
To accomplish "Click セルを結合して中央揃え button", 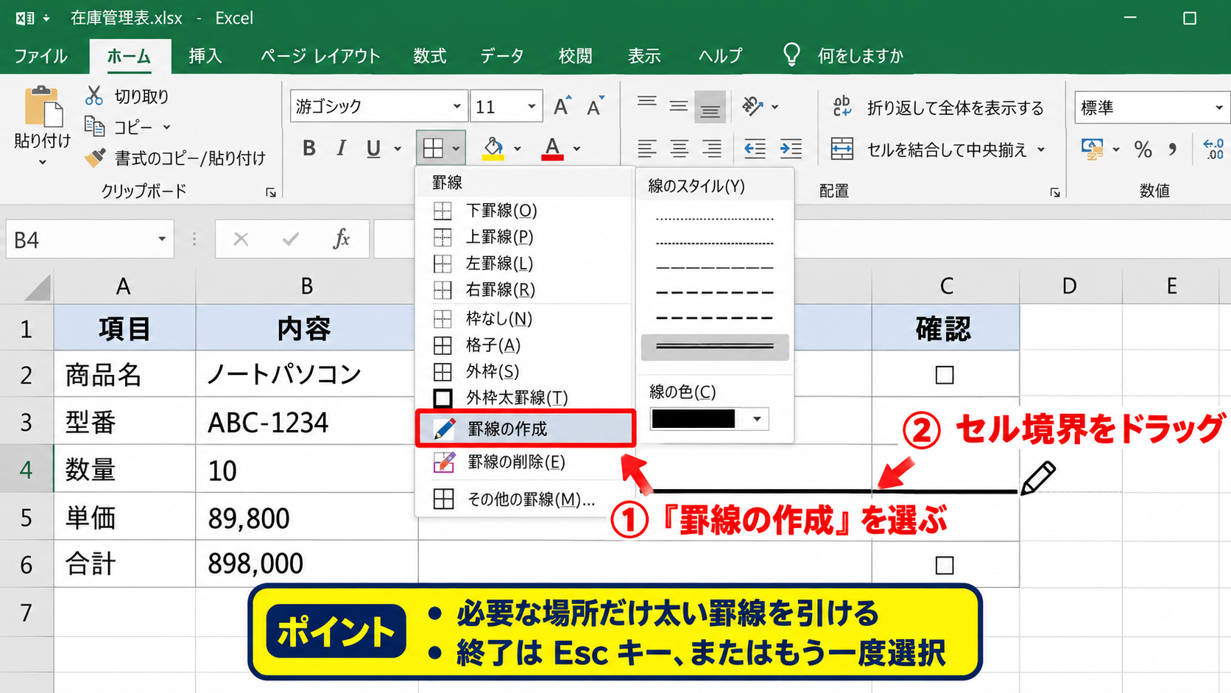I will 938,149.
